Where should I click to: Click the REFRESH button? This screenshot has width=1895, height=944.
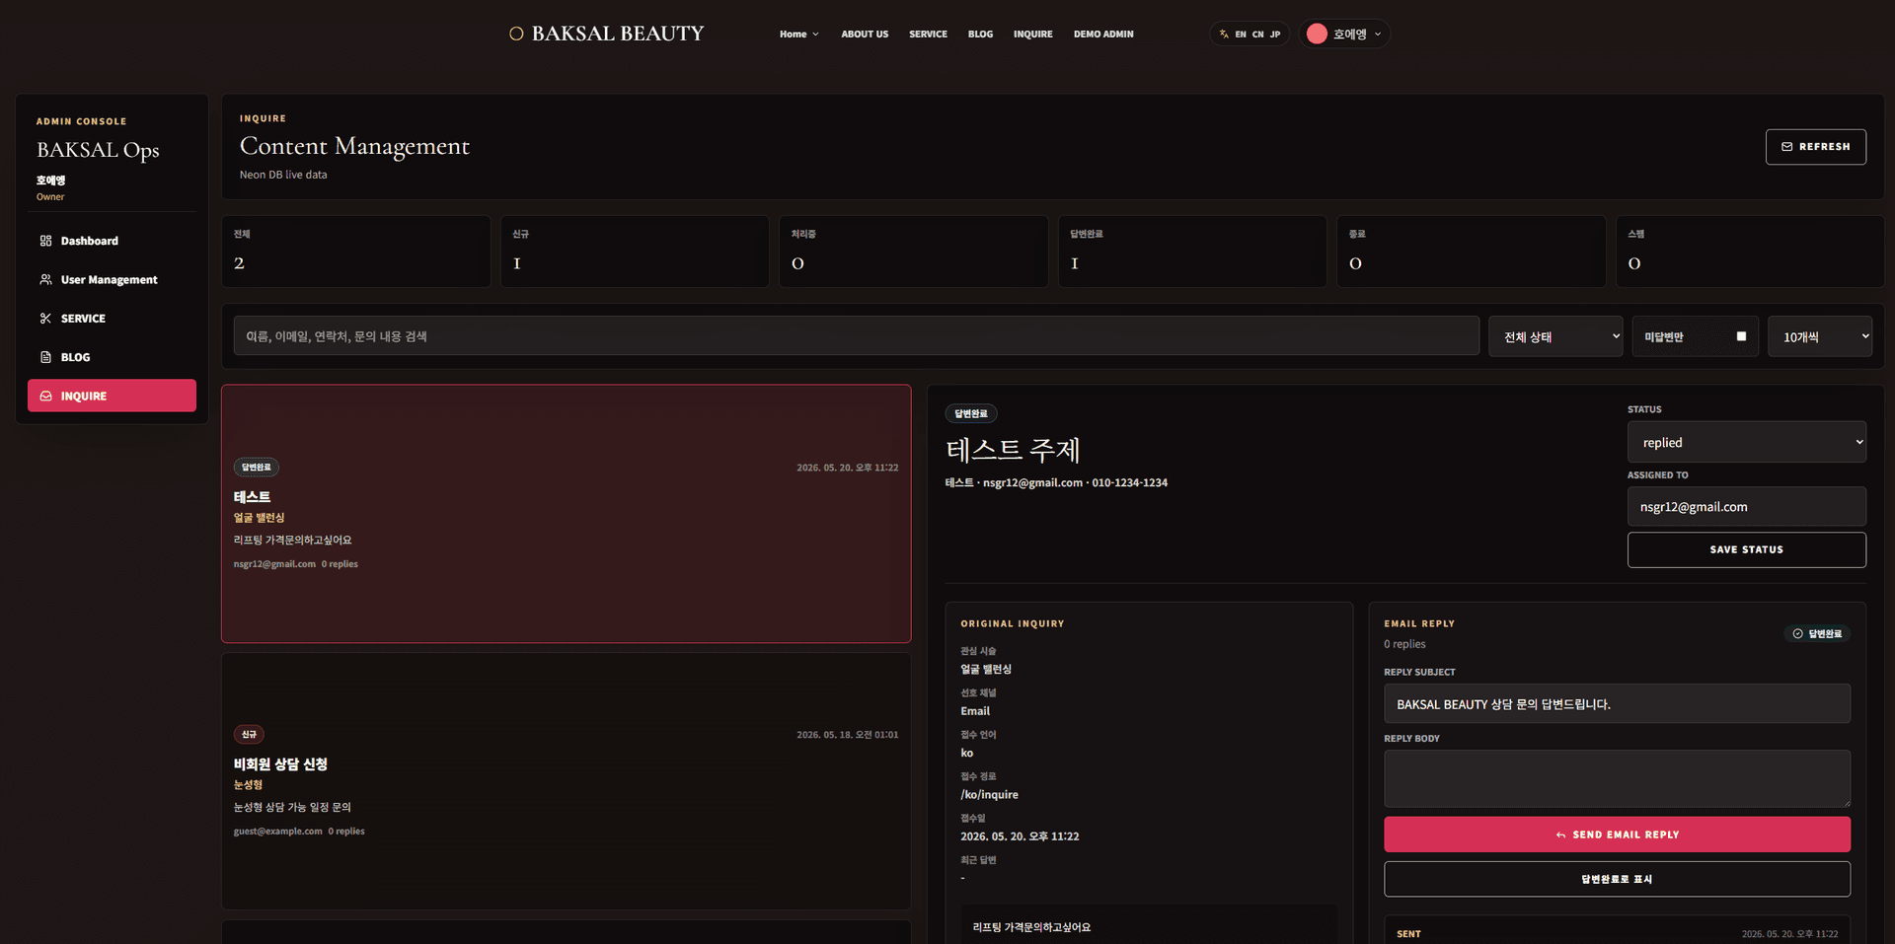[x=1815, y=146]
